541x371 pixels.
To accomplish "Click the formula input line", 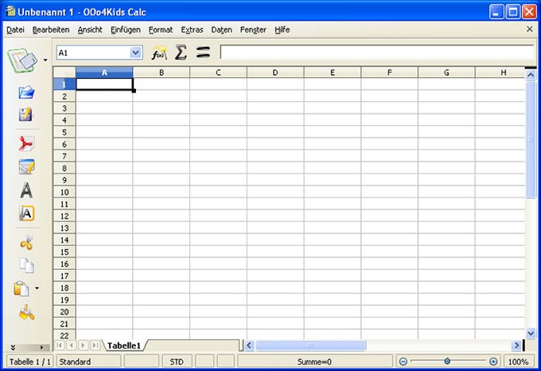I will [377, 53].
